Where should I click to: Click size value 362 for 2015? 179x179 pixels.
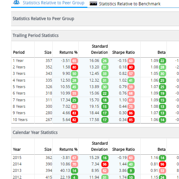pyautogui.click(x=49, y=158)
